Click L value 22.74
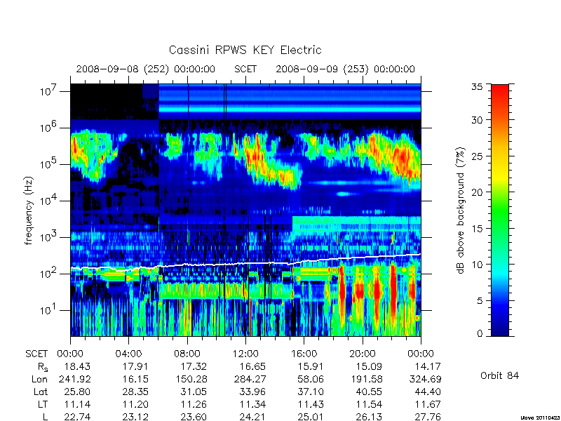 pos(77,417)
